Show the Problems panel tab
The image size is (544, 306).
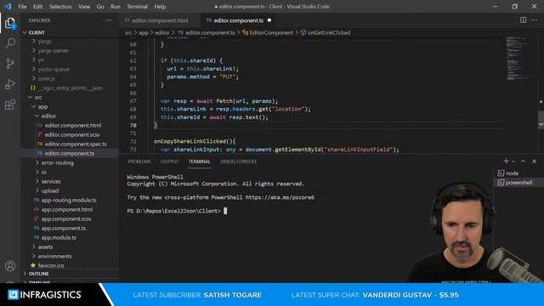click(x=139, y=161)
